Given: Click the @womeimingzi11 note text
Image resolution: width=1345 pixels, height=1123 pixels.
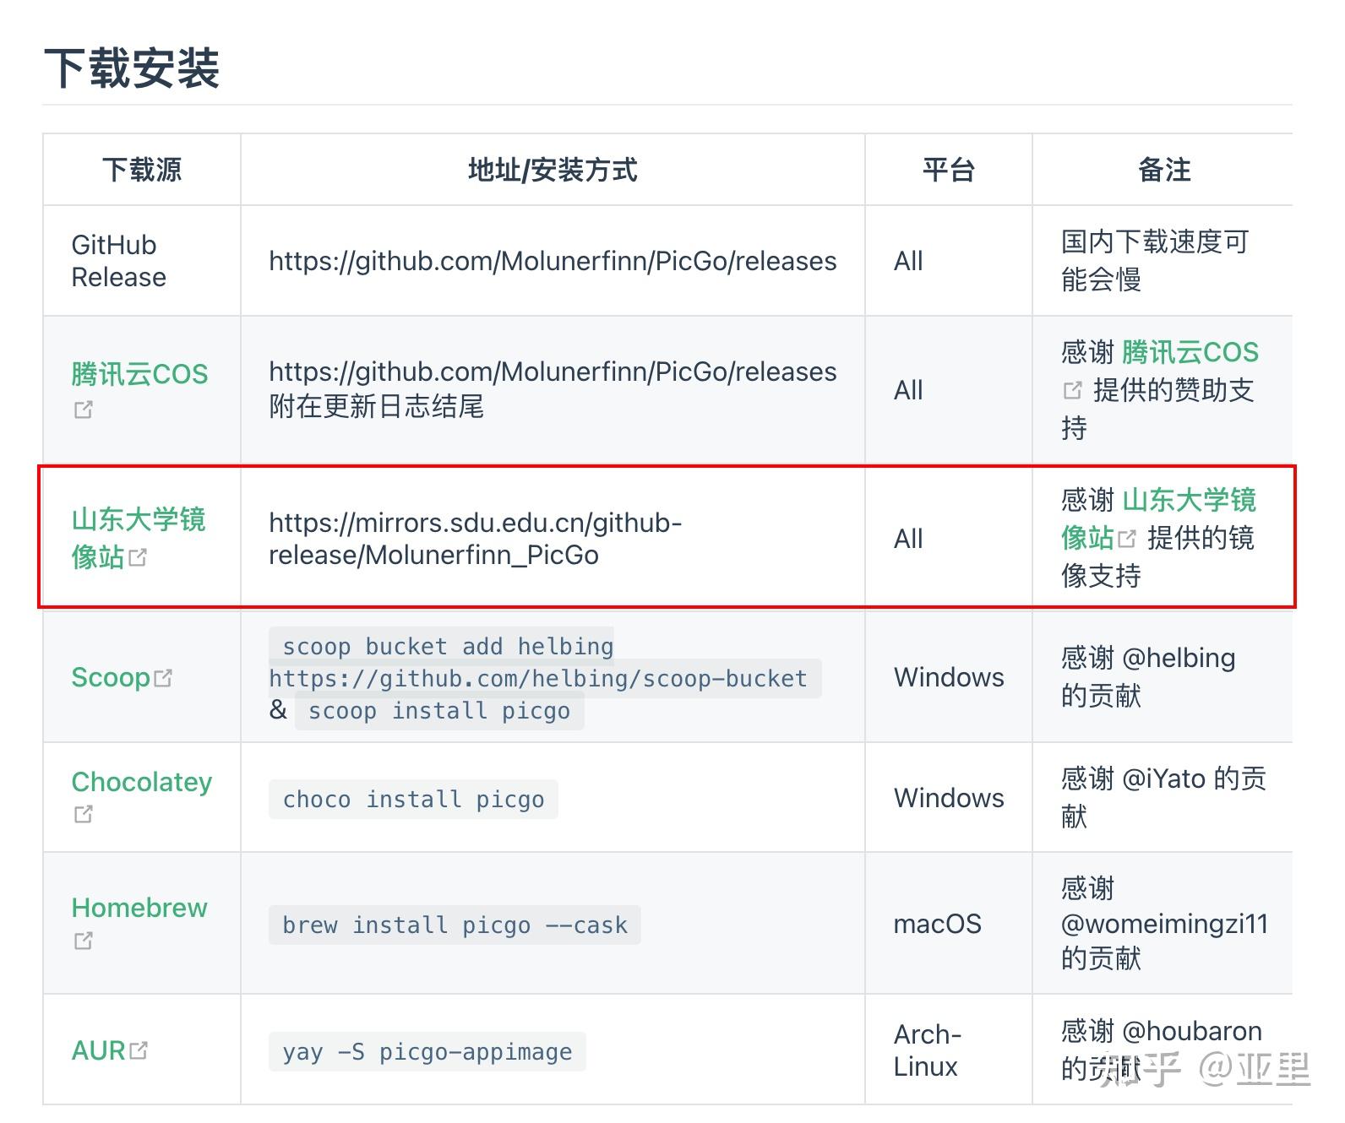Looking at the screenshot, I should click(1164, 924).
